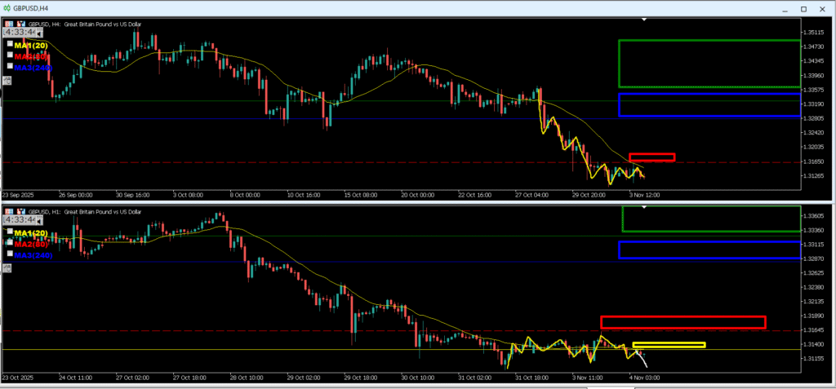Select the green rectangle zone in H4 chart

click(709, 40)
